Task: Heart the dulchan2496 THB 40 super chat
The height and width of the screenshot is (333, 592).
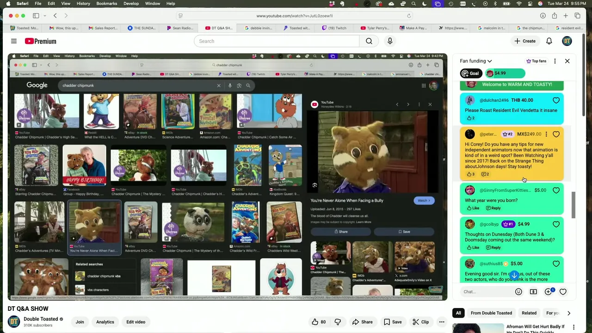Action: pos(556,100)
